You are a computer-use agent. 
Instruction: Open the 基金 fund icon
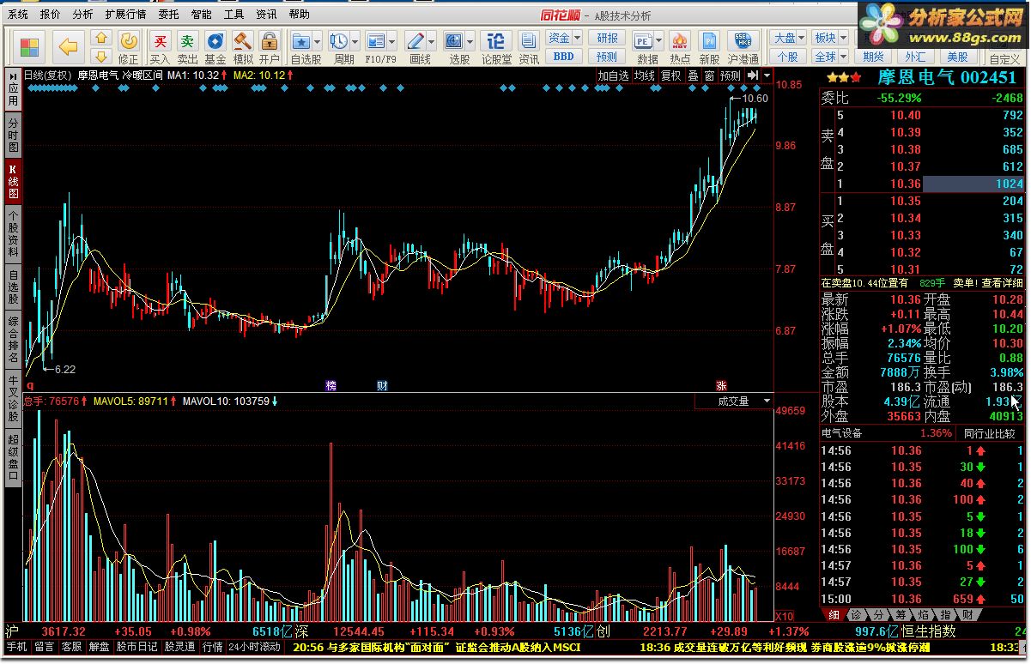coord(215,47)
